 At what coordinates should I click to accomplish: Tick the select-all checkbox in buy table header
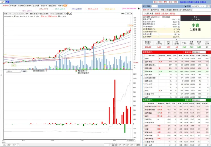[144, 56]
